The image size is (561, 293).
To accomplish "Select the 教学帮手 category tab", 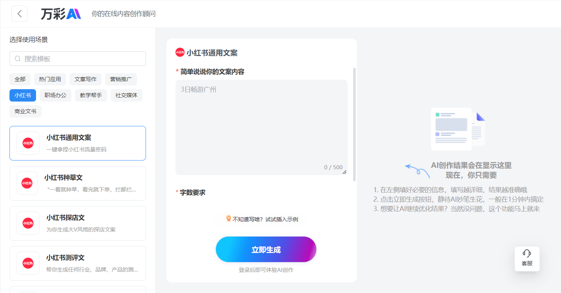I will 91,95.
